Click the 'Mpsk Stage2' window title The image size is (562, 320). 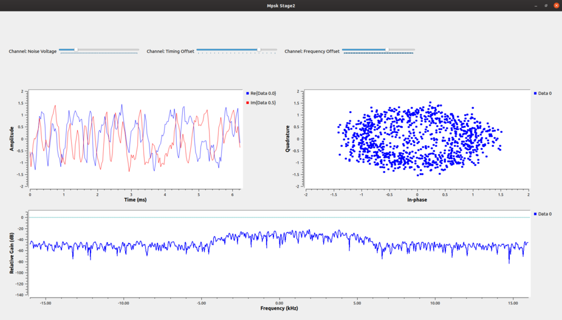(x=281, y=5)
